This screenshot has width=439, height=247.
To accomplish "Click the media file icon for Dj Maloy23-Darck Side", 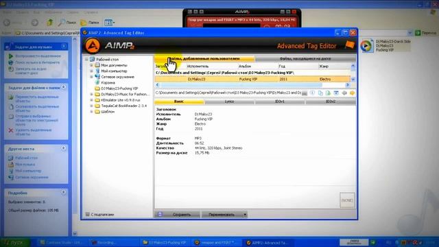I will click(366, 46).
